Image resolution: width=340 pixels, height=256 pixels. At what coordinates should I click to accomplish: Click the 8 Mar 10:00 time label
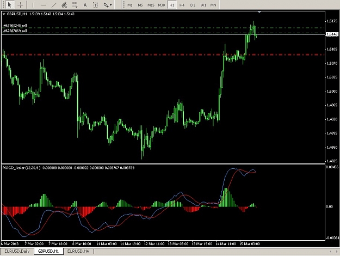[x=82, y=244]
